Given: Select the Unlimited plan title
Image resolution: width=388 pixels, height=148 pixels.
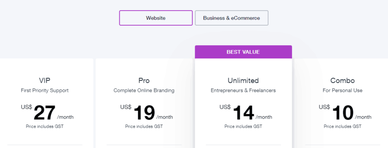Looking at the screenshot, I should [243, 80].
